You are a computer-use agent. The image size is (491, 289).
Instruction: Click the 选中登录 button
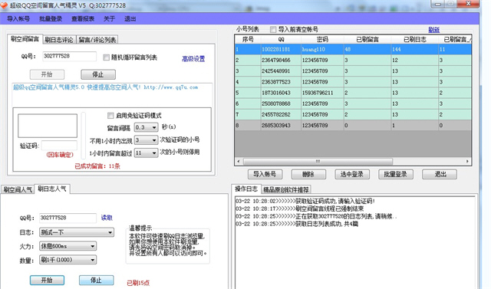point(352,174)
